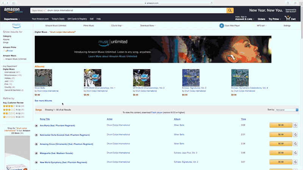Play New World Symphony preview
The width and height of the screenshot is (303, 170).
click(x=36, y=162)
